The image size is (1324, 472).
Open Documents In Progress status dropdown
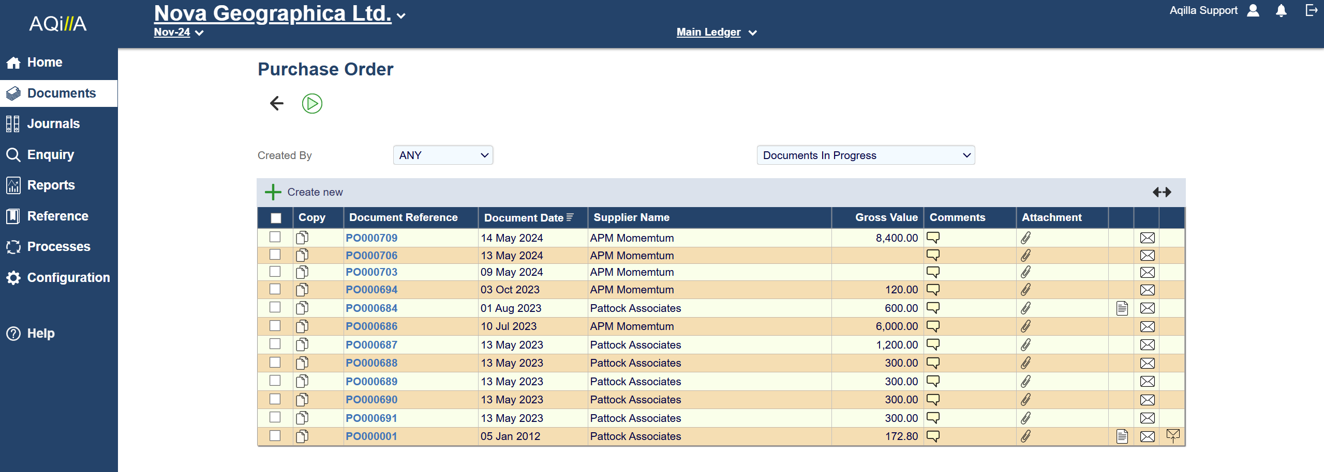[x=866, y=155]
